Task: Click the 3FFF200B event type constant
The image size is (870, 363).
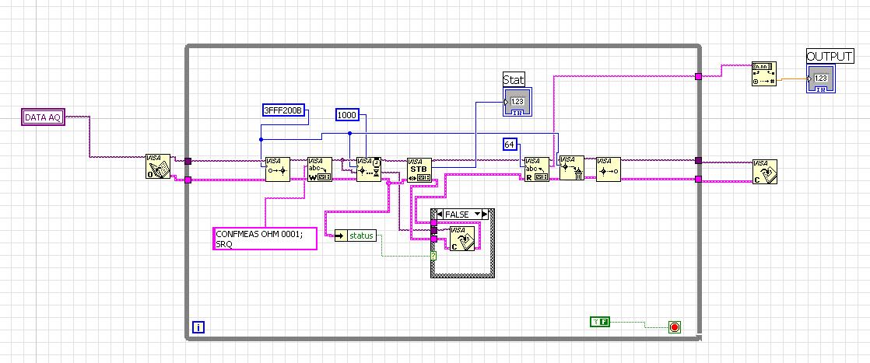Action: coord(284,110)
